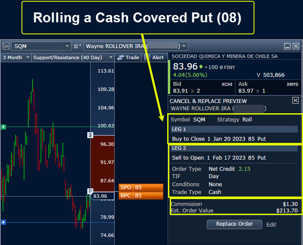
Task: Click the Bid price 83.91 quote
Action: (181, 91)
